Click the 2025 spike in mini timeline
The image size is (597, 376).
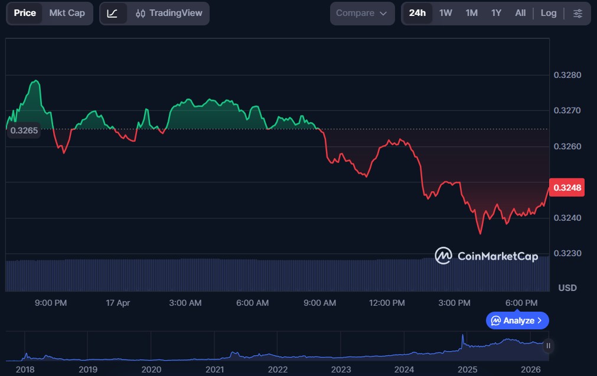[464, 341]
